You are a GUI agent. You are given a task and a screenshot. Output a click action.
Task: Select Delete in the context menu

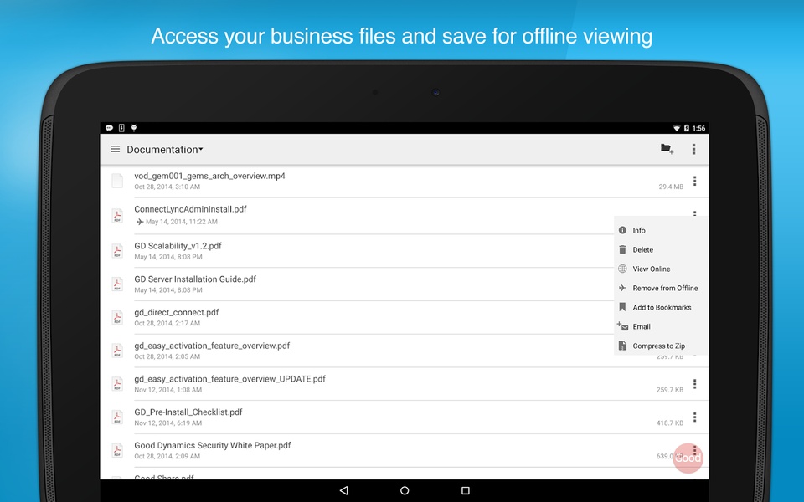pyautogui.click(x=661, y=249)
